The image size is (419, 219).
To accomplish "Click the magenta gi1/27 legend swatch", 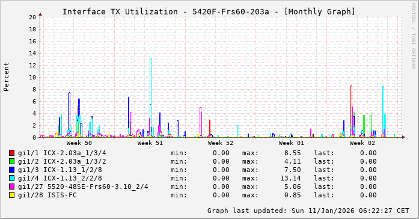I will pyautogui.click(x=12, y=187).
